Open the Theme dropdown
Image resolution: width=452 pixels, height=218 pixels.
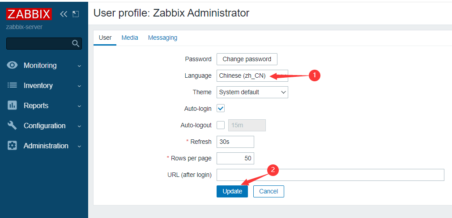tap(252, 92)
